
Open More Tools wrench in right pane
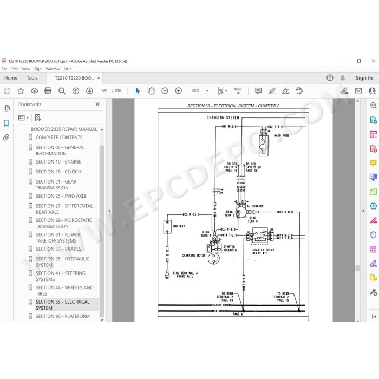click(x=374, y=292)
